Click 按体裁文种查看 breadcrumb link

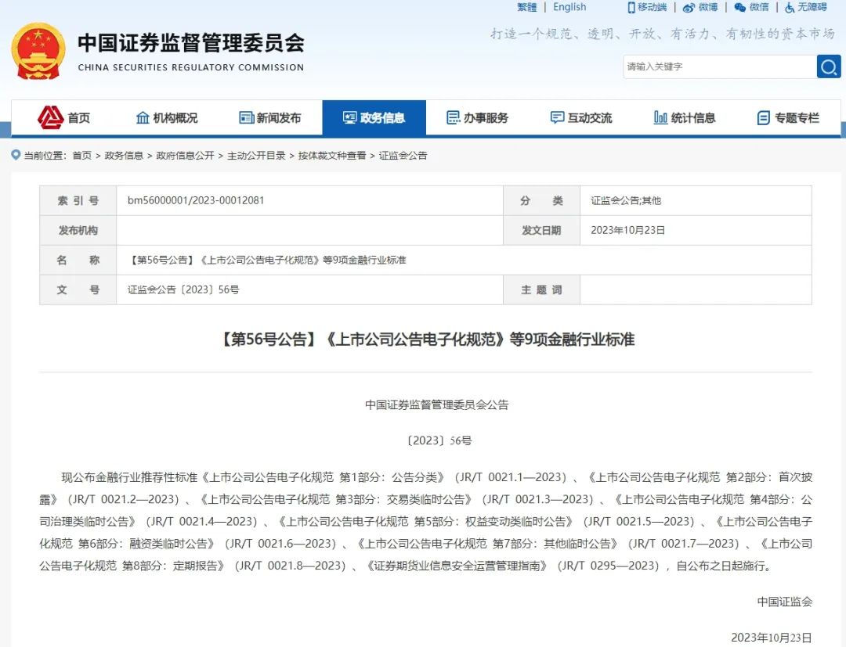point(332,156)
